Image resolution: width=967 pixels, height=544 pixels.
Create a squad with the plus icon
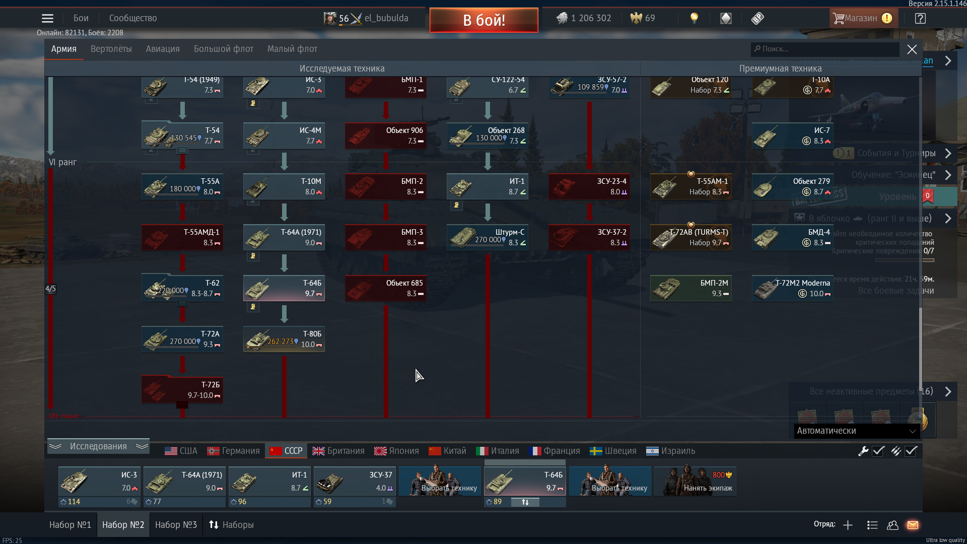point(848,525)
